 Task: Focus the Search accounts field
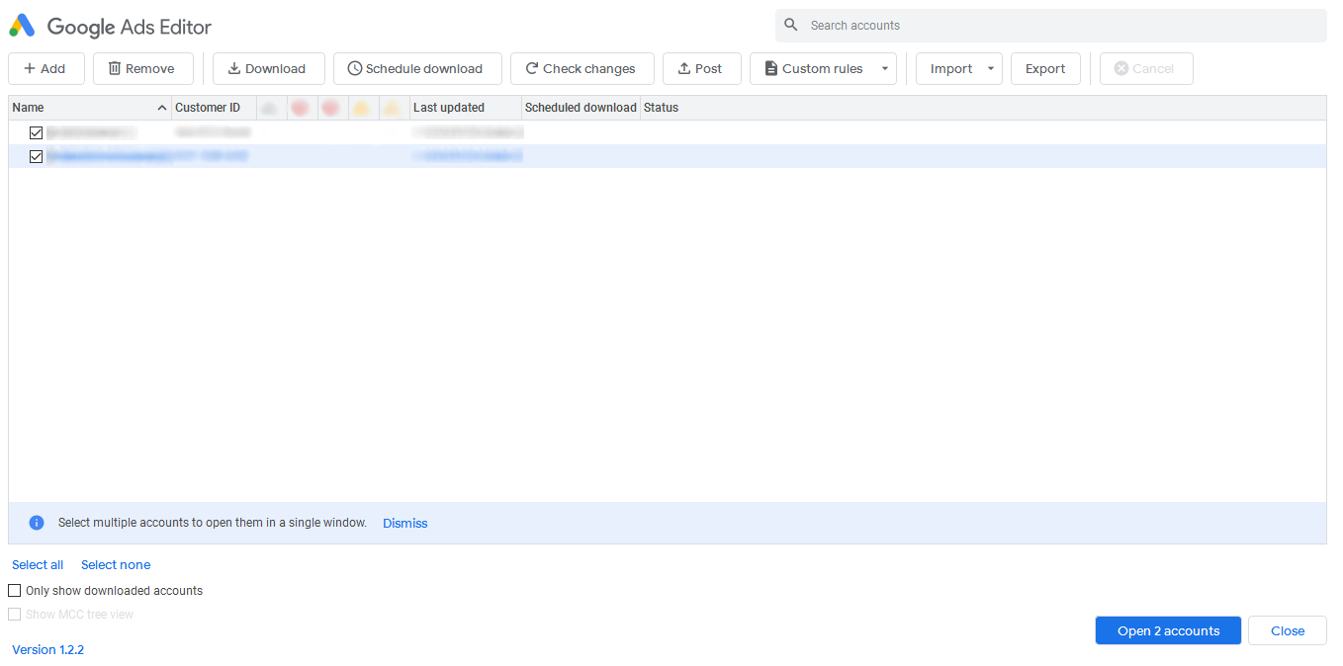click(1051, 26)
